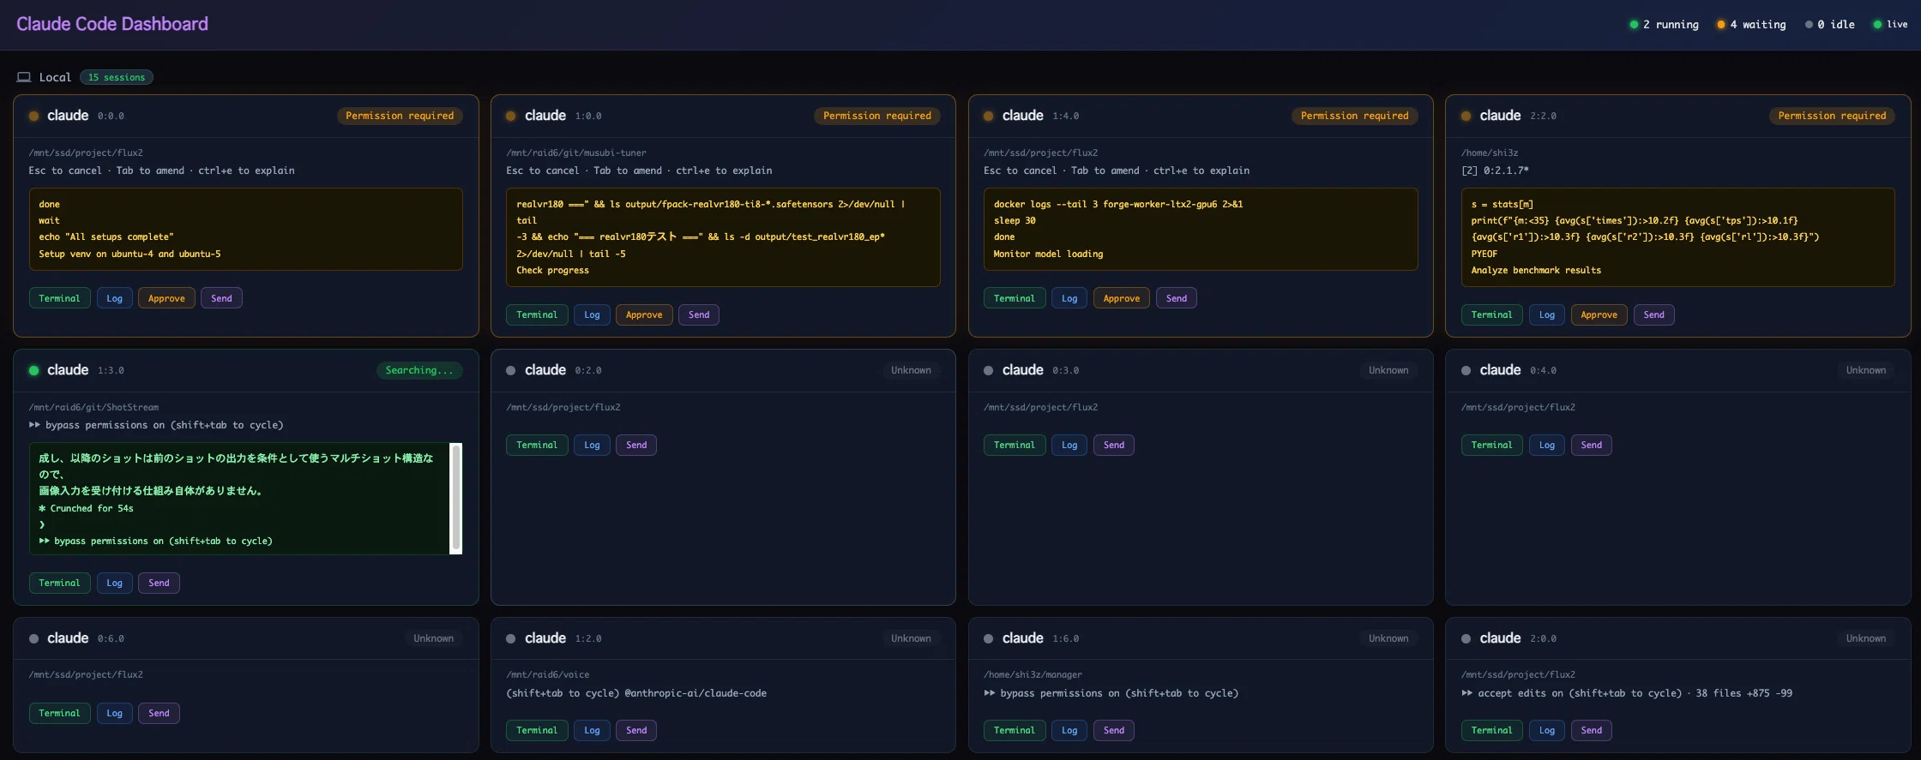Click path /home/shi3z/manager

[1033, 674]
